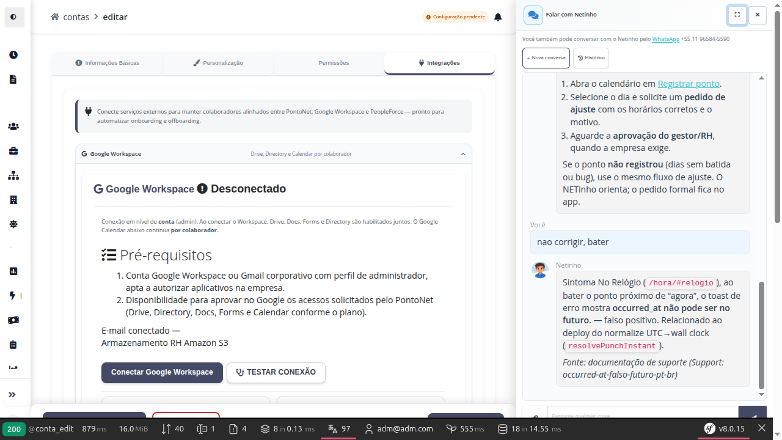
Task: Open the document icon in sidebar
Action: 13,79
